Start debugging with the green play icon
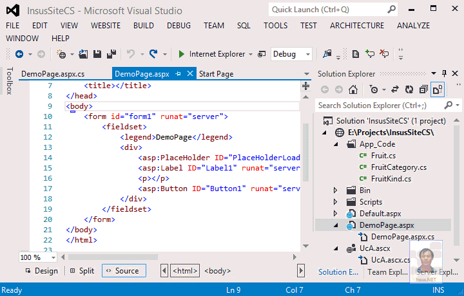Screen dimensions: 464x296 pos(181,54)
